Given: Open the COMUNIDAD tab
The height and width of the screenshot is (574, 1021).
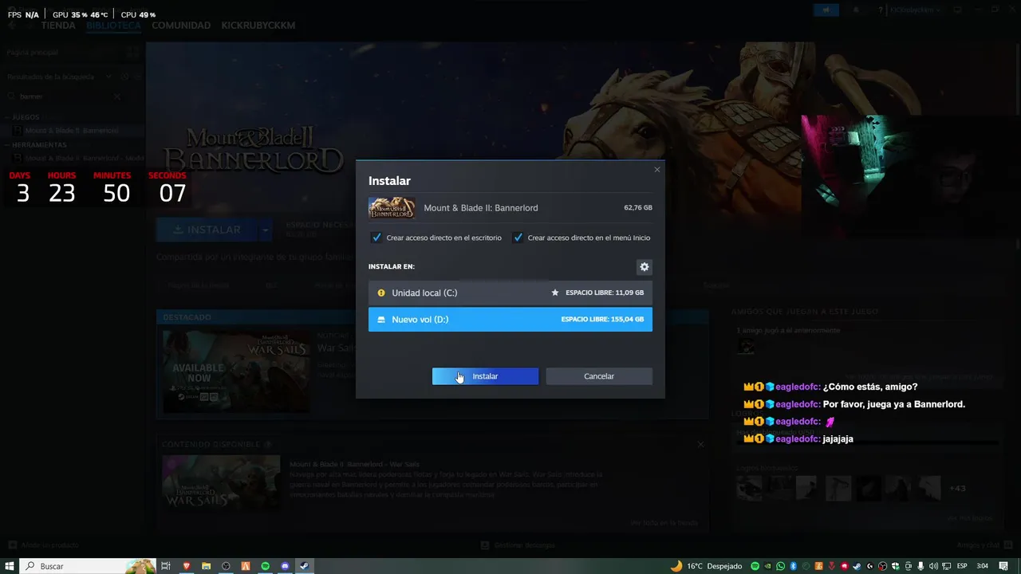Looking at the screenshot, I should [181, 26].
